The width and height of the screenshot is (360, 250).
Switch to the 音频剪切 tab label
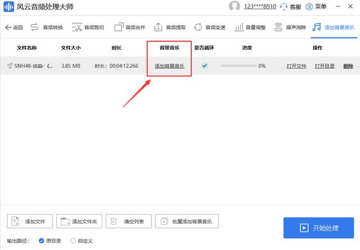coord(94,27)
